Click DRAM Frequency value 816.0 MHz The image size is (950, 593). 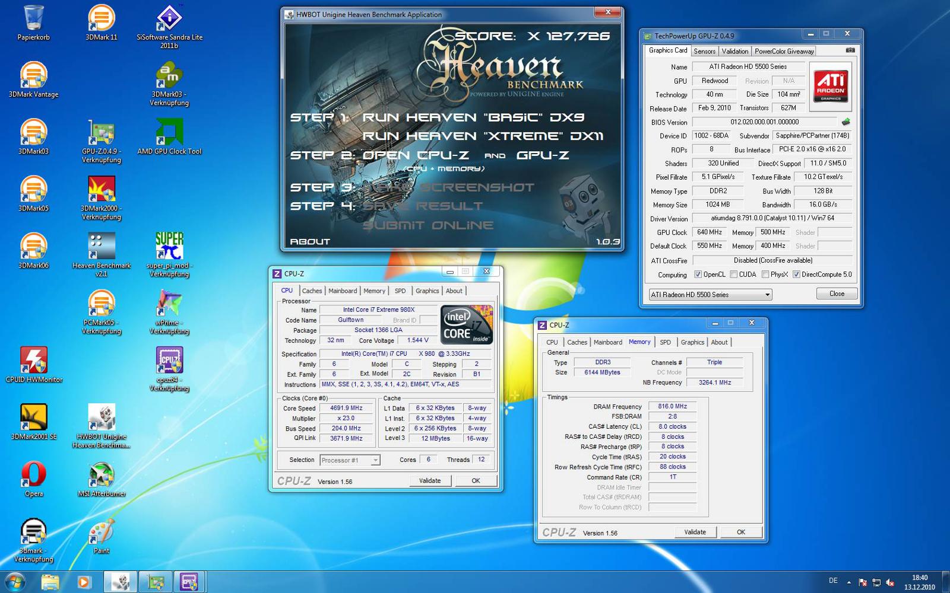click(x=672, y=406)
